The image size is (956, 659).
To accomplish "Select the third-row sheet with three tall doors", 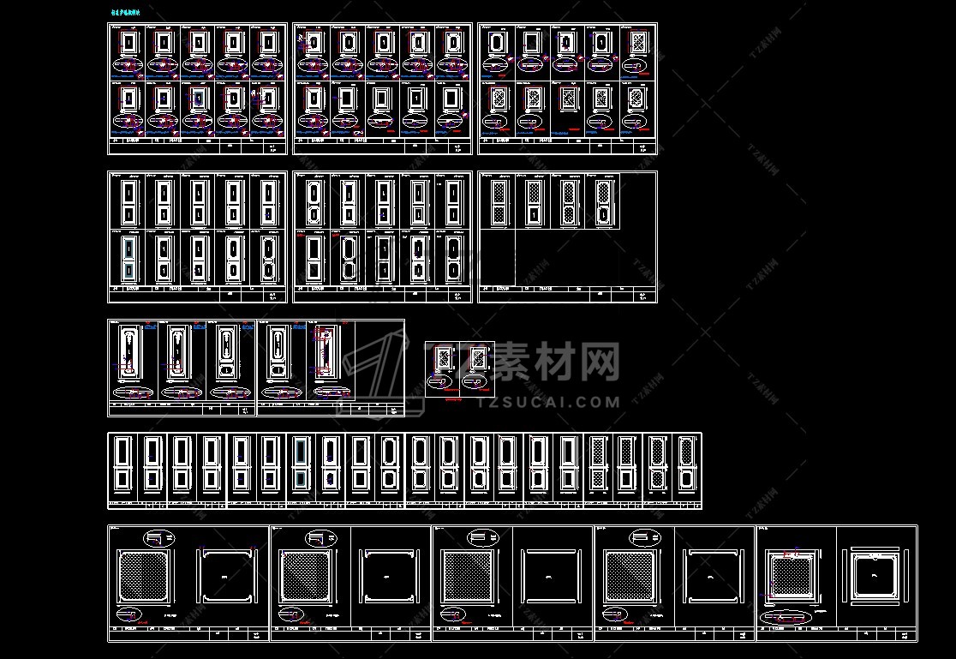I will click(x=182, y=368).
